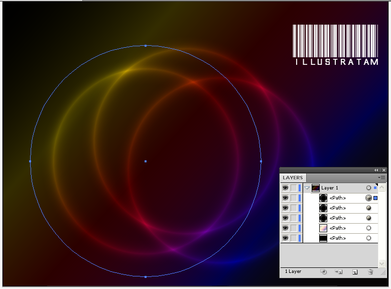Image resolution: width=391 pixels, height=289 pixels.
Task: Click the right anchor point of selected circle
Action: click(x=261, y=161)
